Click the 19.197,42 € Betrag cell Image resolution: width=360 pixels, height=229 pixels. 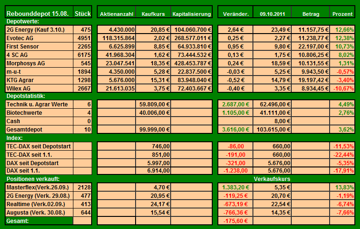pos(310,80)
